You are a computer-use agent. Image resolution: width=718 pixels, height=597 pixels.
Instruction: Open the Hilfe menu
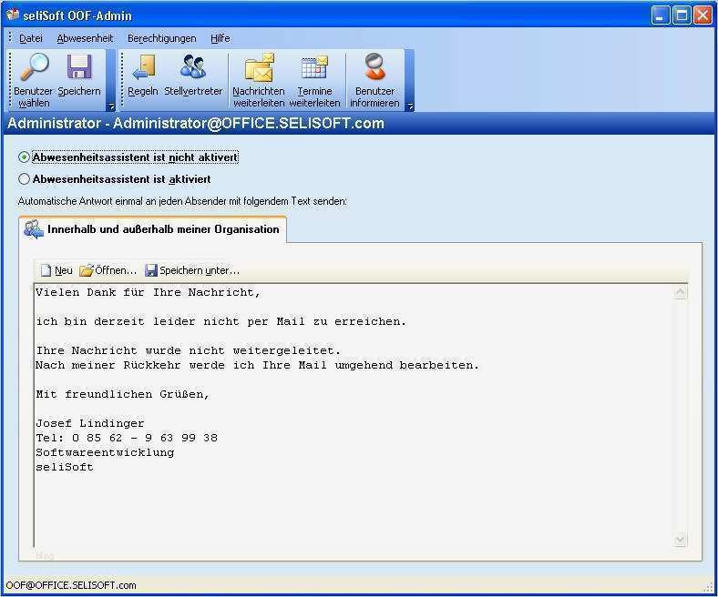(x=221, y=38)
